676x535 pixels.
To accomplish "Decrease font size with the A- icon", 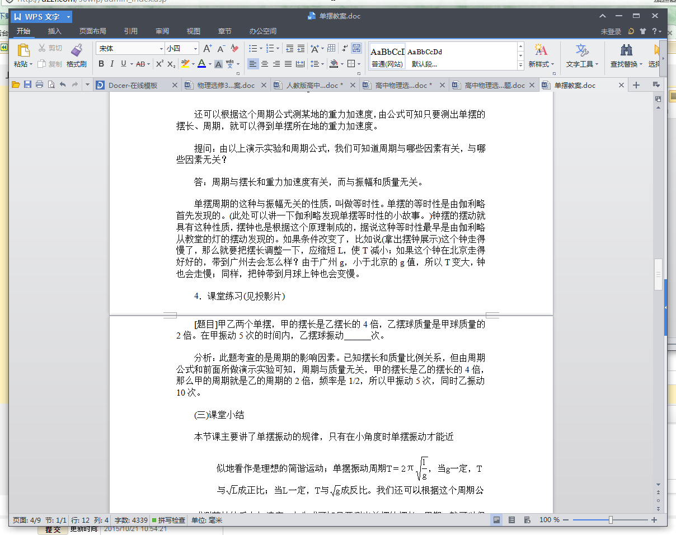I will 221,49.
